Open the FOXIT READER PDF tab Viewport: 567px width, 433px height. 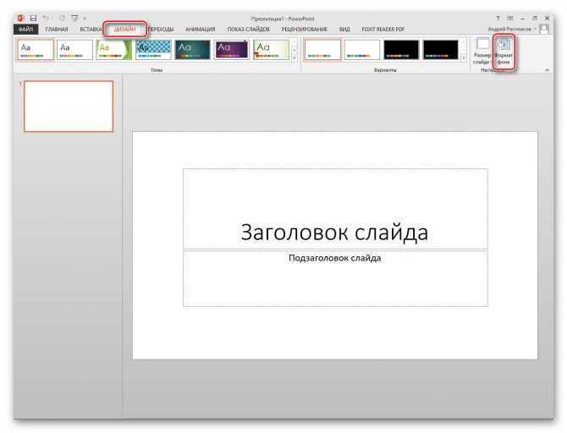(x=383, y=30)
